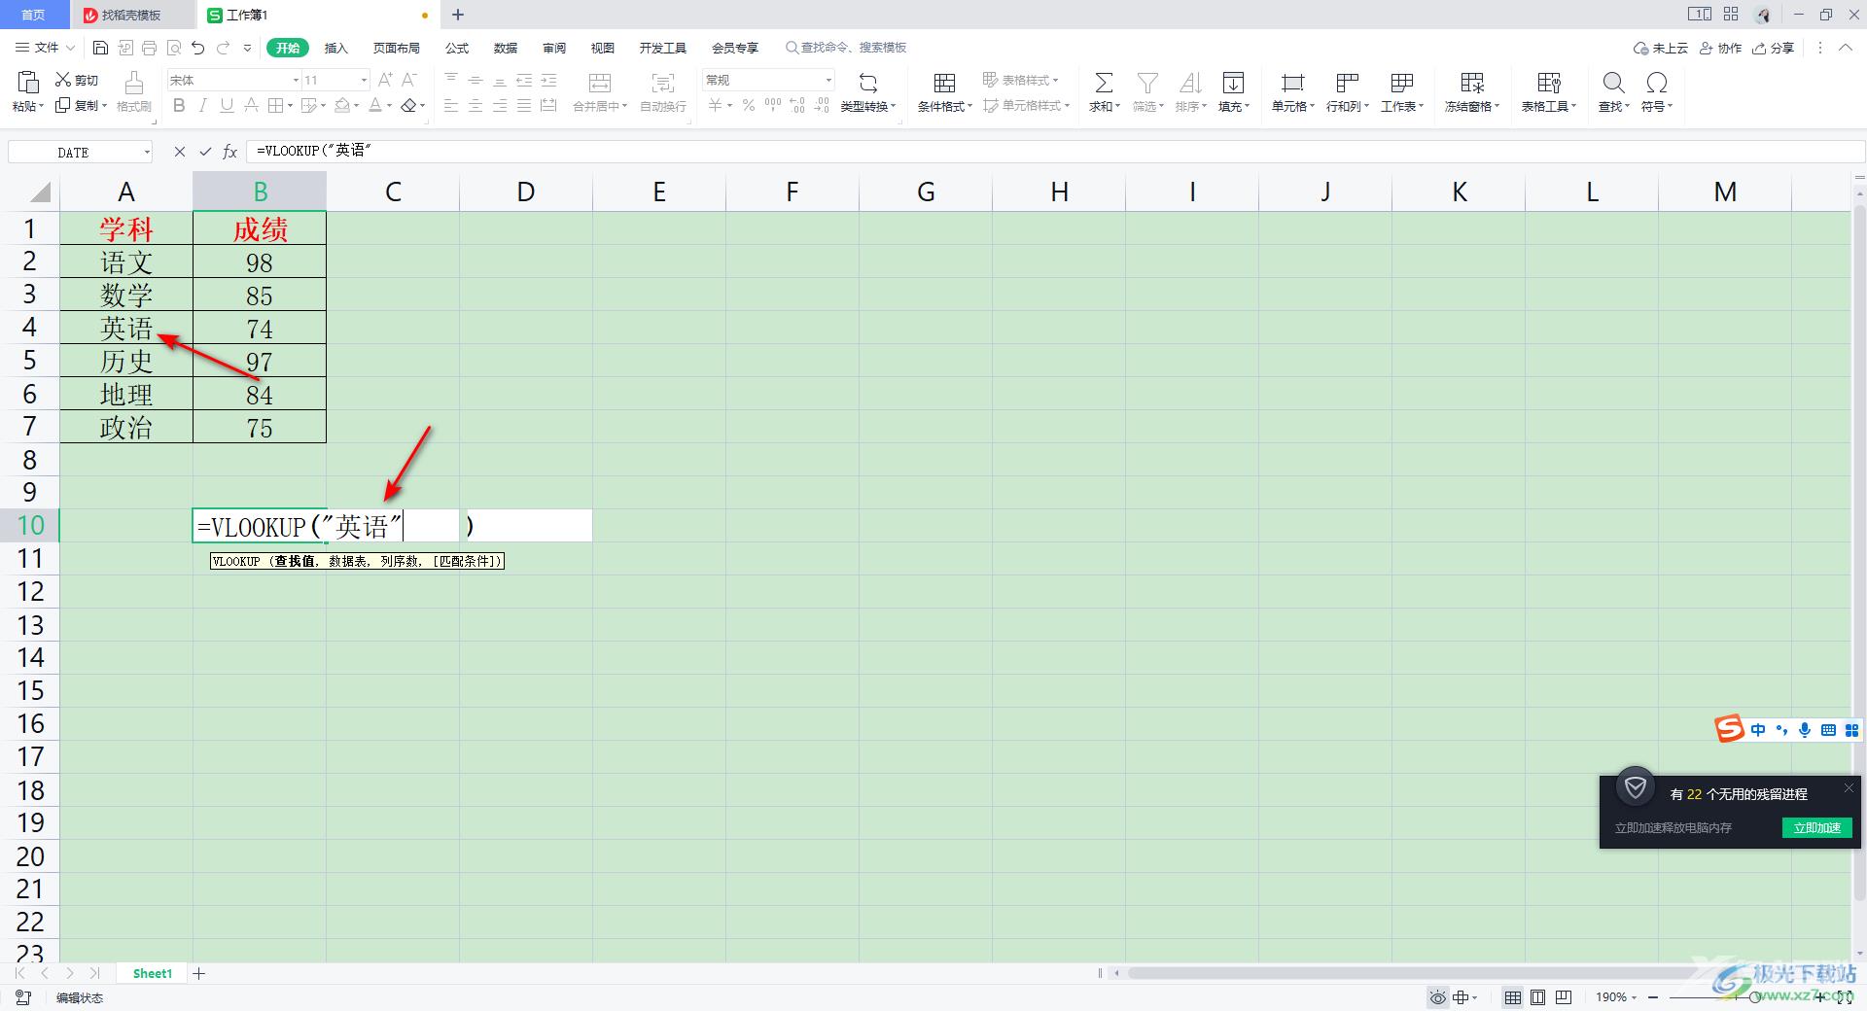The height and width of the screenshot is (1011, 1867).
Task: Toggle align left alignment
Action: click(451, 105)
